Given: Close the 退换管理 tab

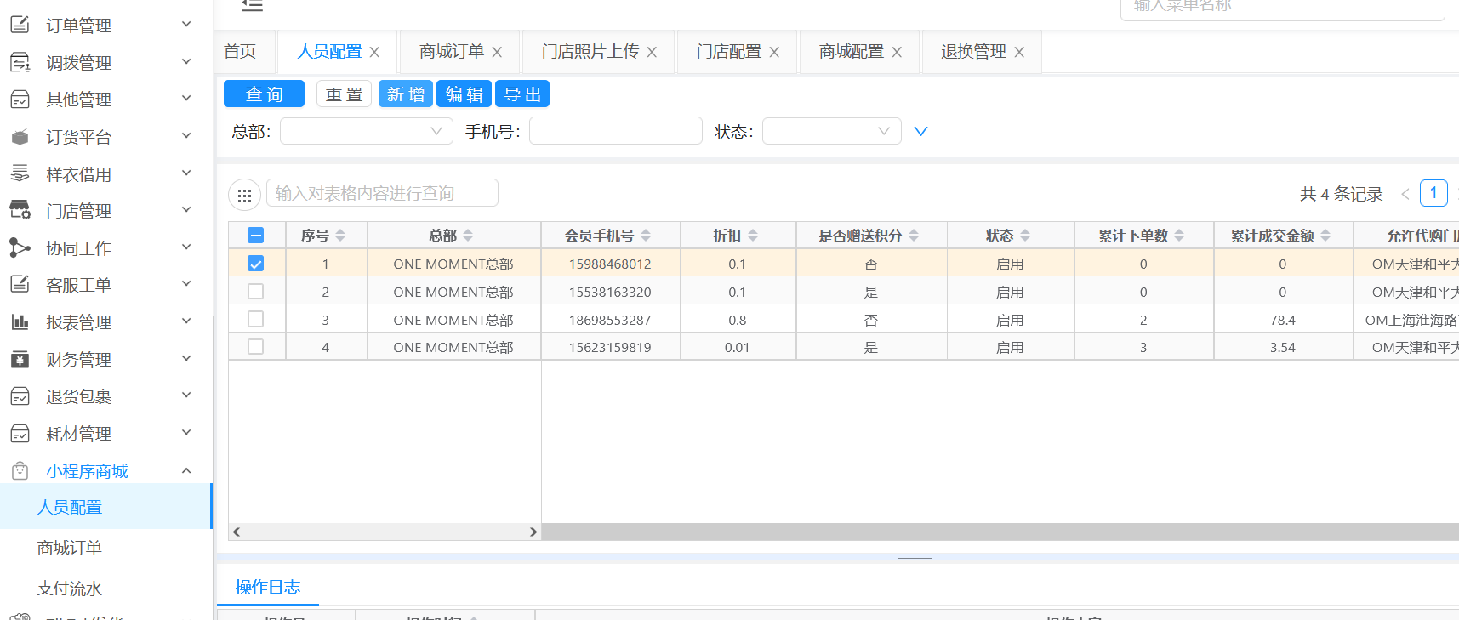Looking at the screenshot, I should (x=1019, y=52).
